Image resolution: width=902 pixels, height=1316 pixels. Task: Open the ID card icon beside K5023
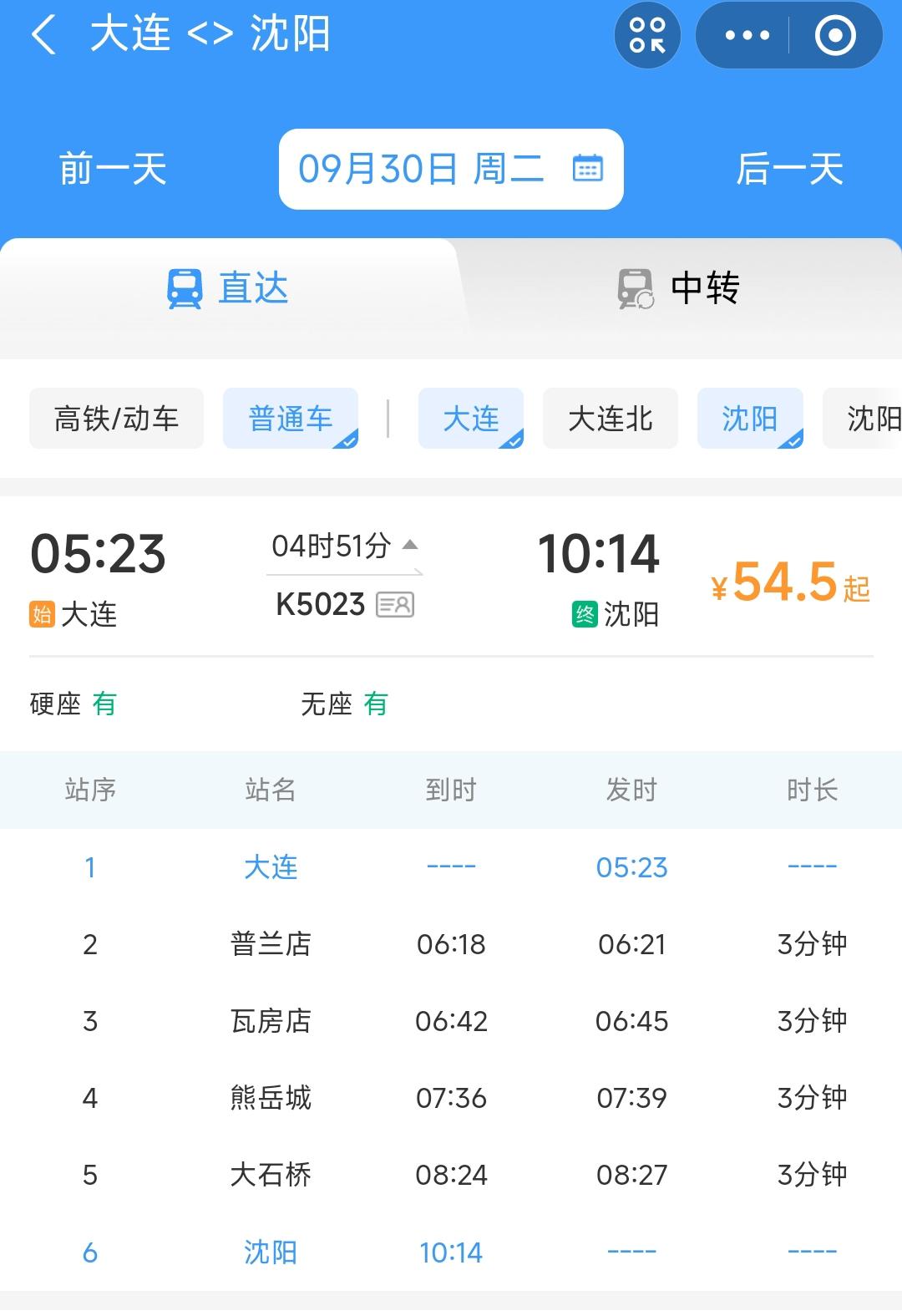pos(395,604)
